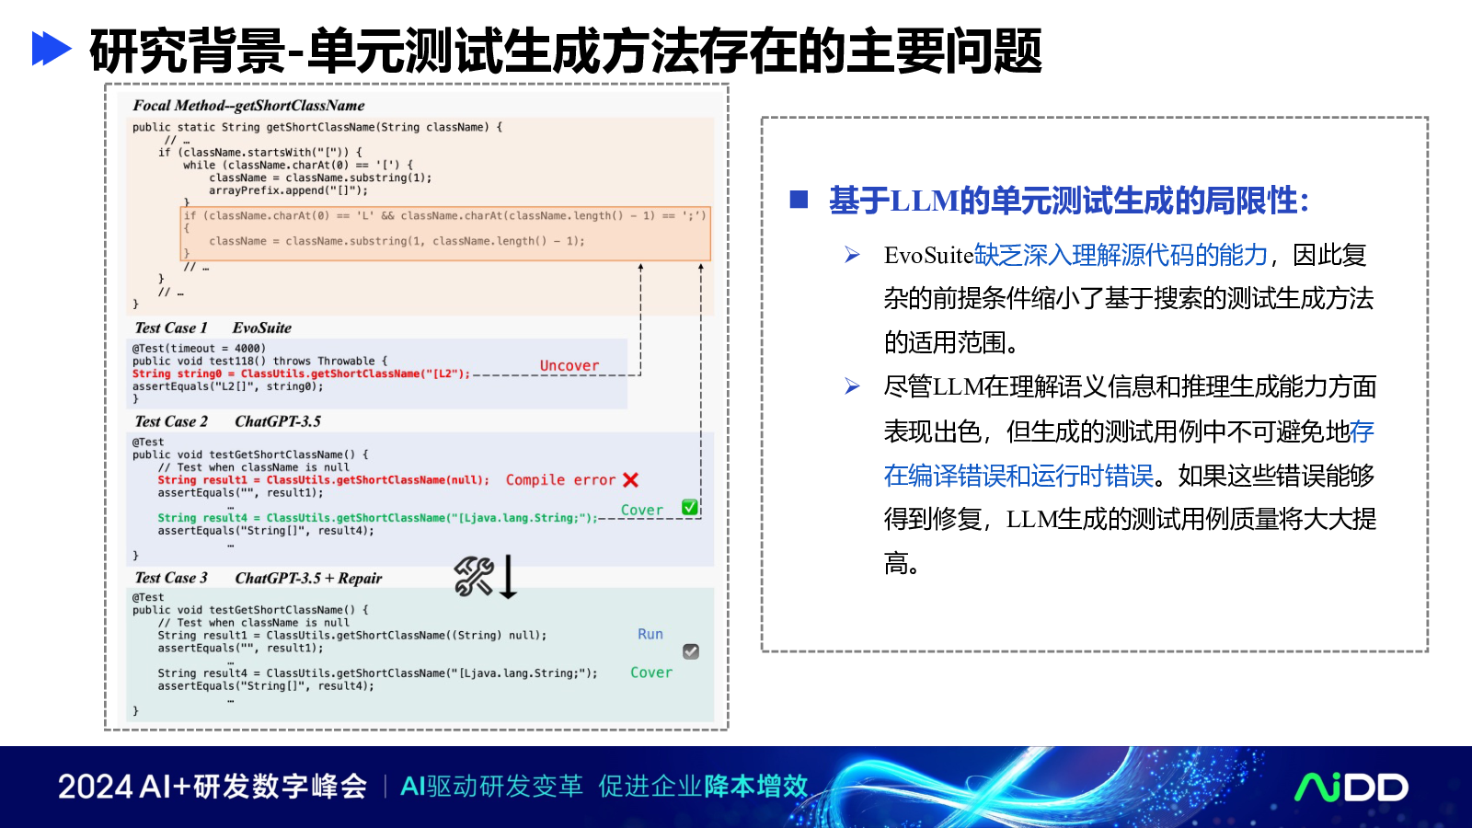Click the footer text AI驱动研发变革
The image size is (1472, 828).
(491, 787)
